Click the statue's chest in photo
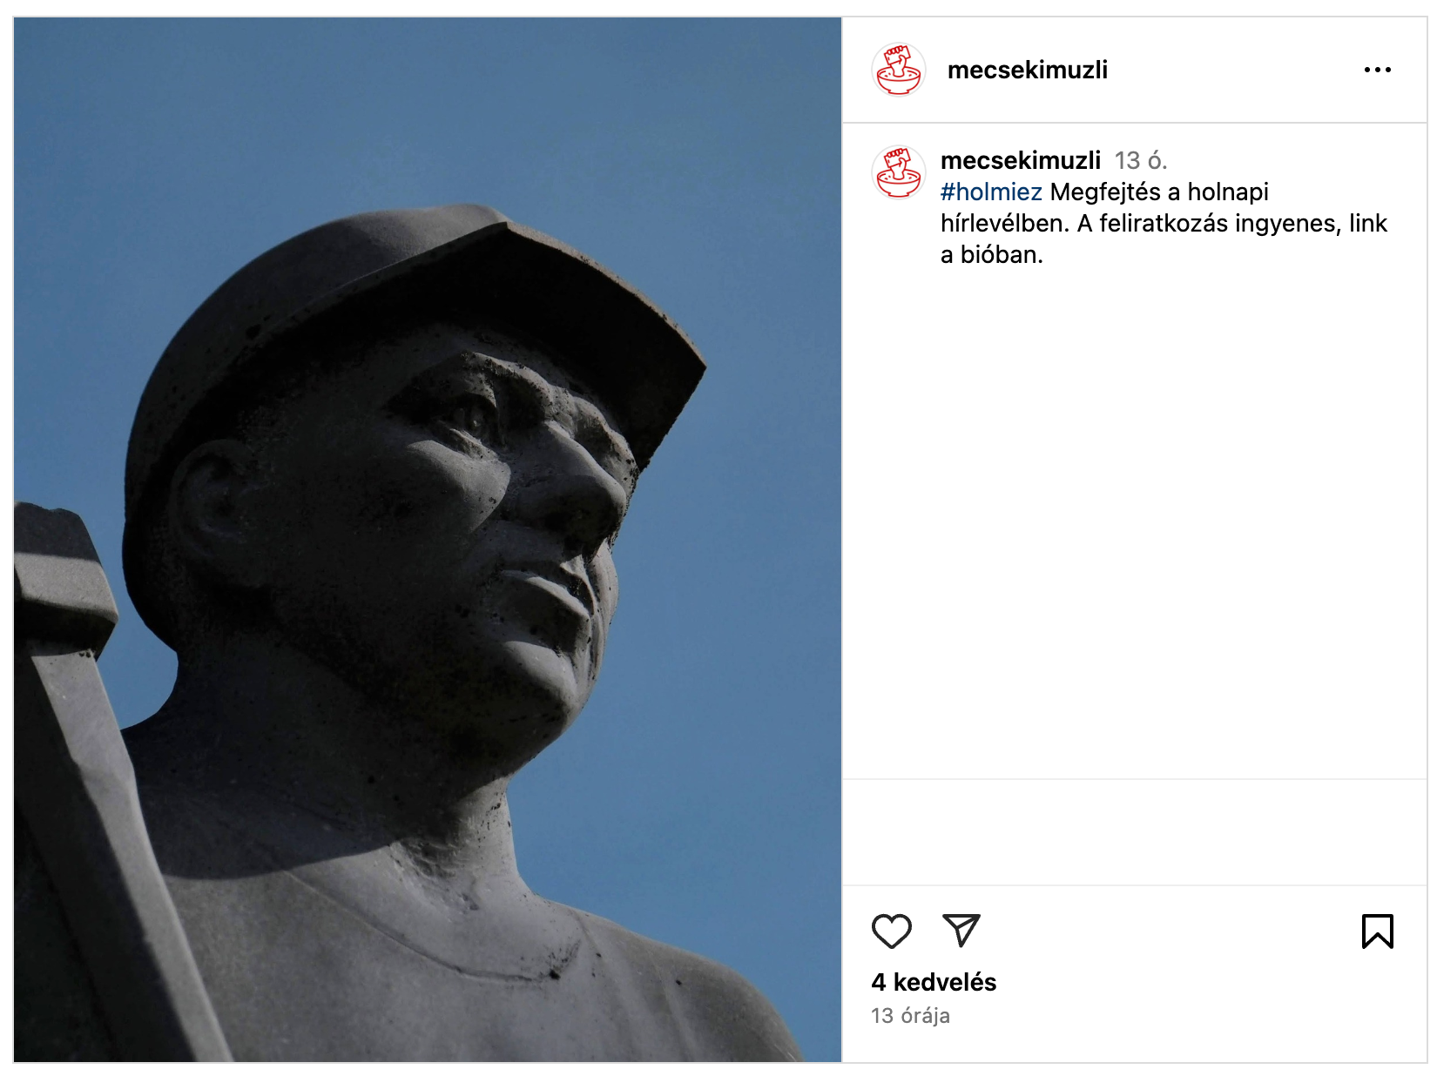Image resolution: width=1437 pixels, height=1076 pixels. pyautogui.click(x=453, y=966)
